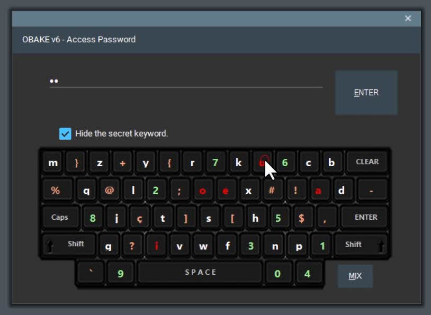Tap the '@' symbol key
The width and height of the screenshot is (431, 315).
tap(109, 190)
